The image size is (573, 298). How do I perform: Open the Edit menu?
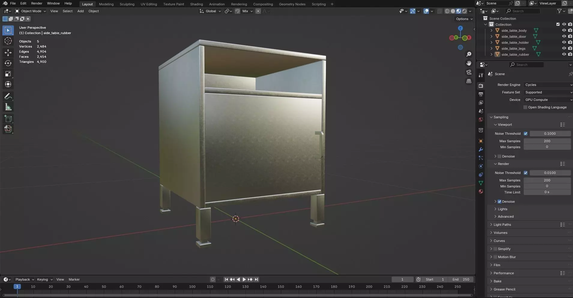23,3
